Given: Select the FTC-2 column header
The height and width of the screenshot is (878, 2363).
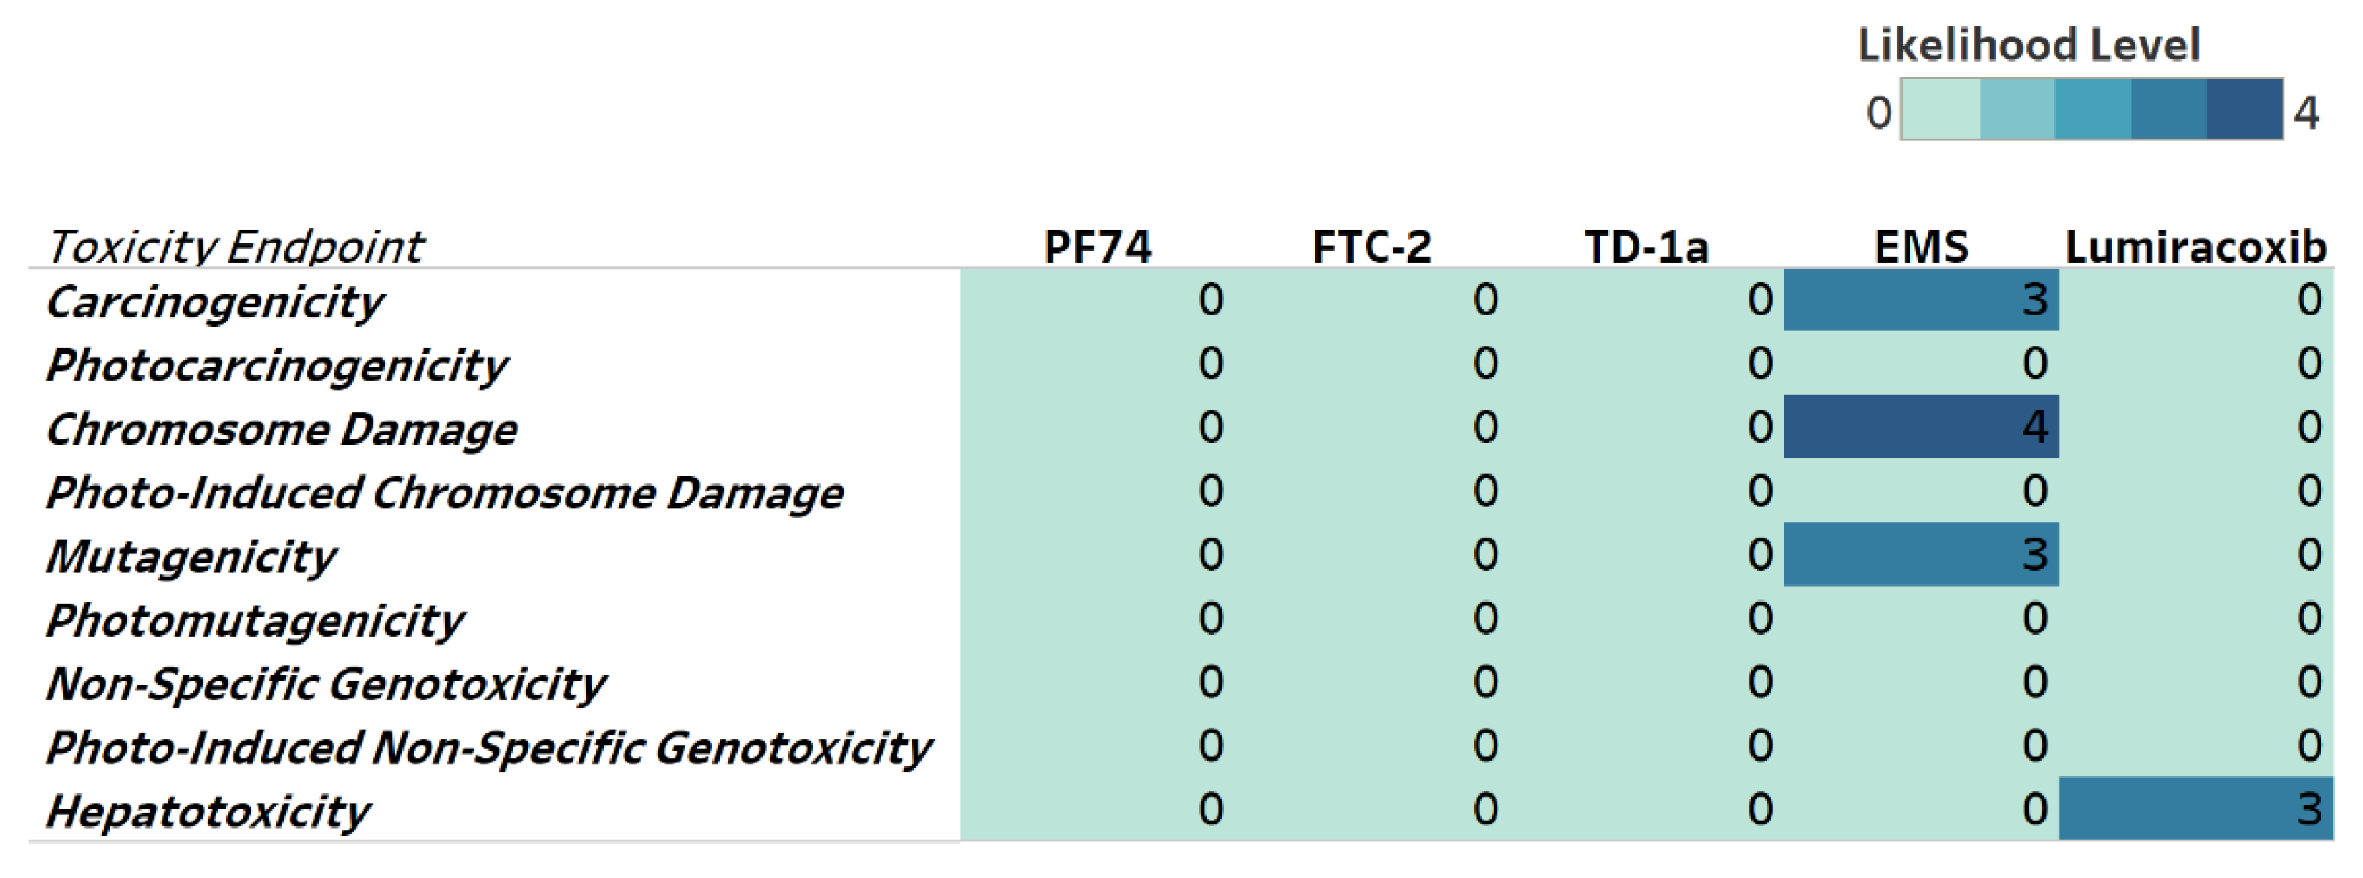Looking at the screenshot, I should pos(1371,246).
